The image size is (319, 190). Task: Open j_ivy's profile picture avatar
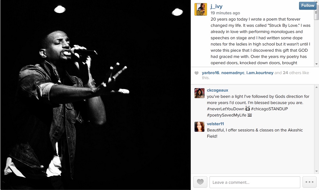pyautogui.click(x=201, y=9)
